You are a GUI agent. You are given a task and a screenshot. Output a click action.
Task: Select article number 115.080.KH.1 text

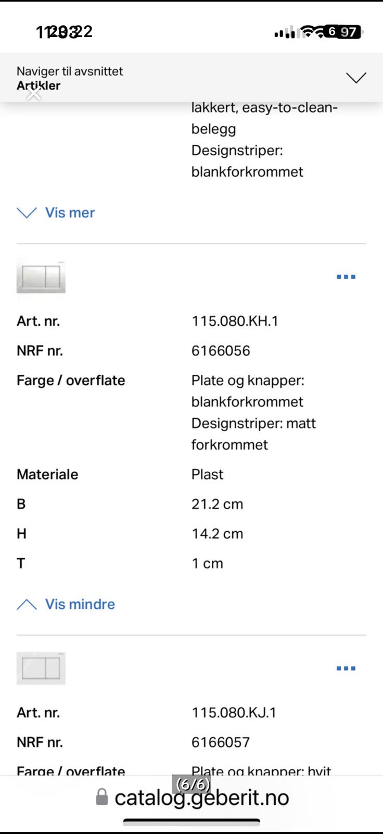pyautogui.click(x=235, y=321)
